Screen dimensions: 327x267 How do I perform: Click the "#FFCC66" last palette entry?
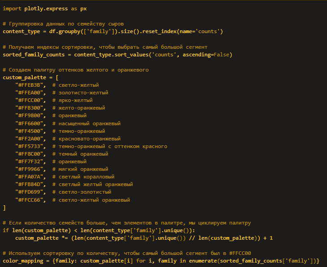tap(30, 200)
